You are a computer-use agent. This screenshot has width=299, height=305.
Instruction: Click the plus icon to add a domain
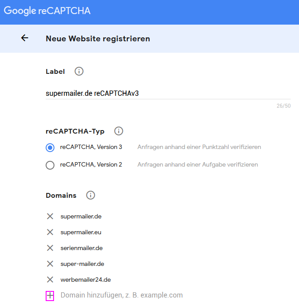tap(50, 296)
